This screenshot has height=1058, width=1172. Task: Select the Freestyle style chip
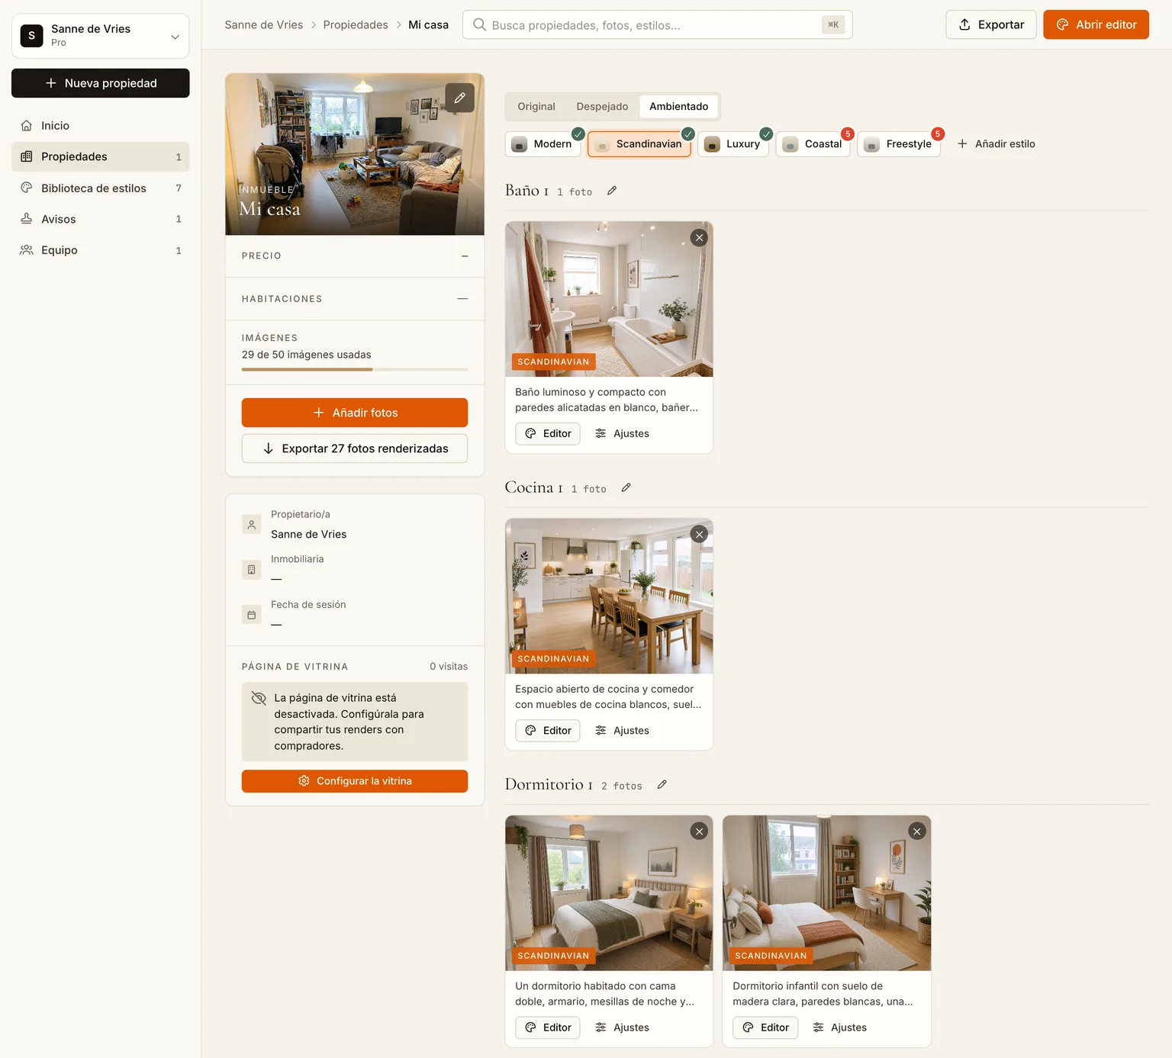click(899, 144)
